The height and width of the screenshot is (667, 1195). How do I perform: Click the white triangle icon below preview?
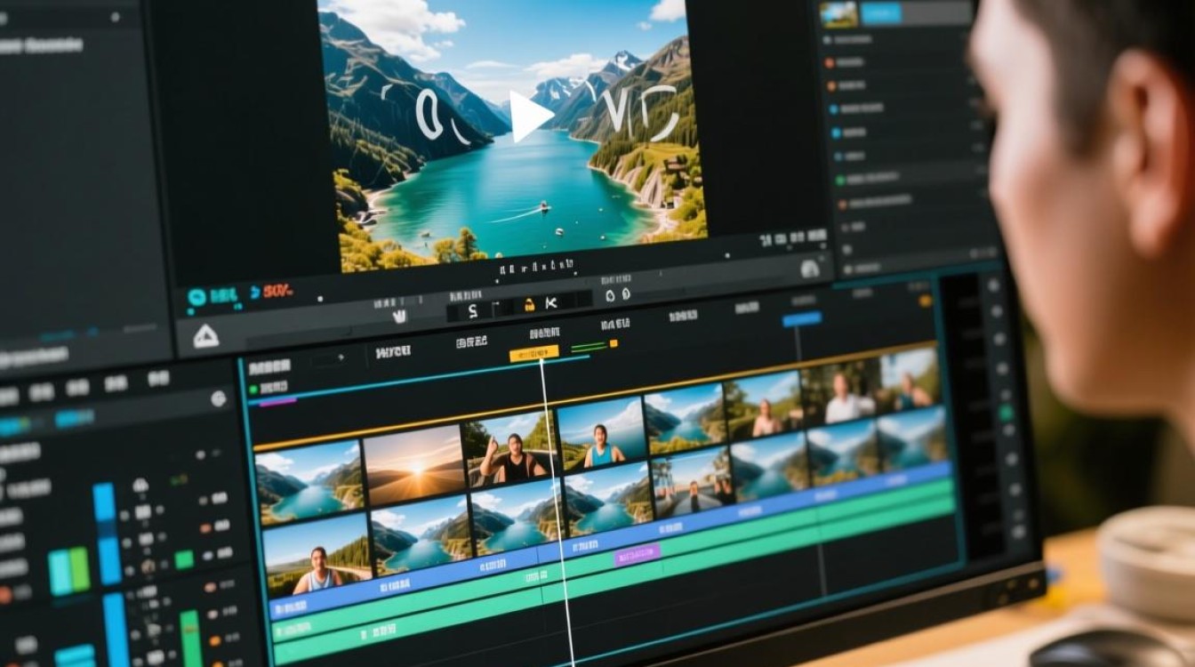point(205,336)
